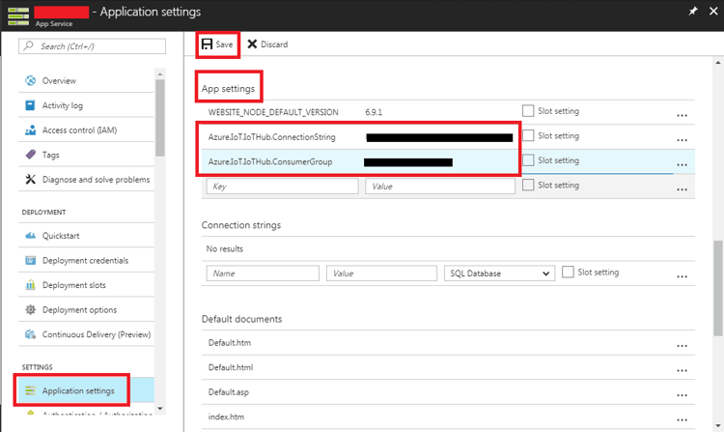Select Application settings in the sidebar
724x432 pixels.
coord(86,390)
